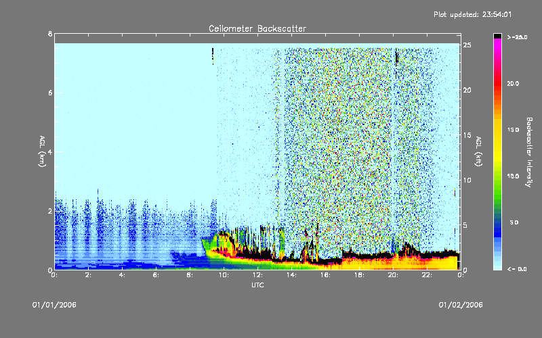This screenshot has height=338, width=542.
Task: Click the "15.0" colorbar label
Action: tap(513, 130)
